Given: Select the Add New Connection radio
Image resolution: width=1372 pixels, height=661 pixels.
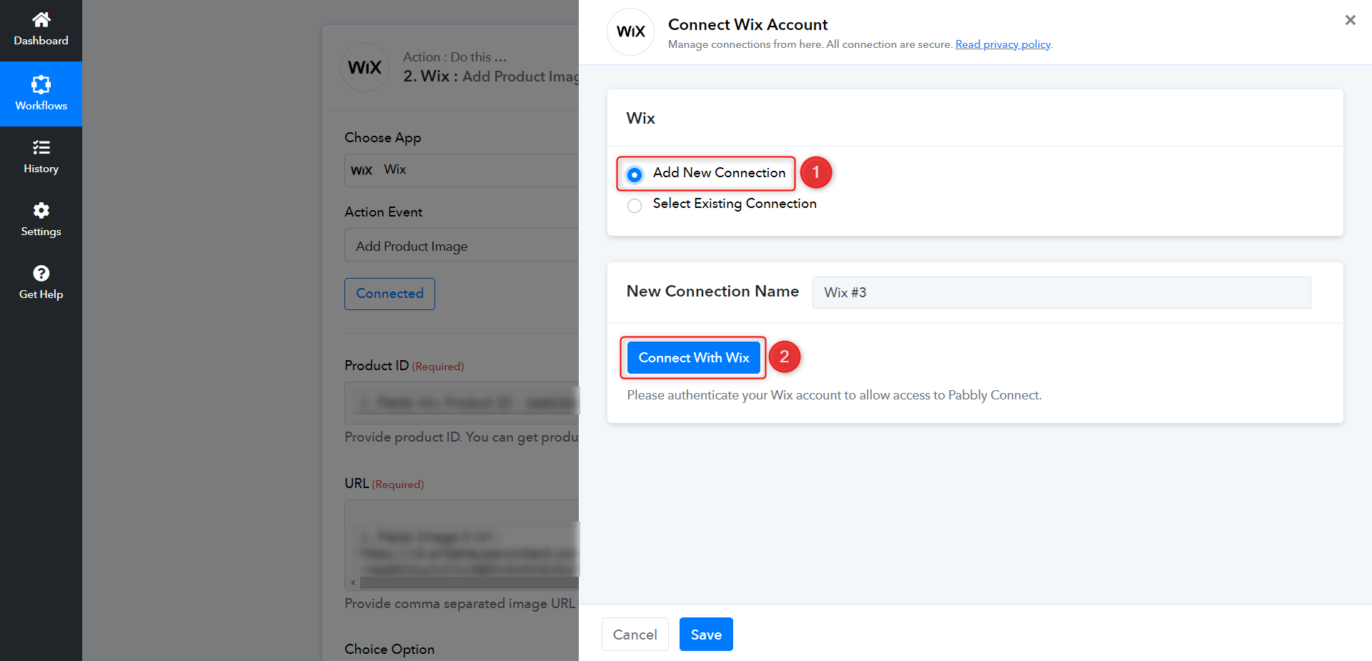Looking at the screenshot, I should coord(634,174).
